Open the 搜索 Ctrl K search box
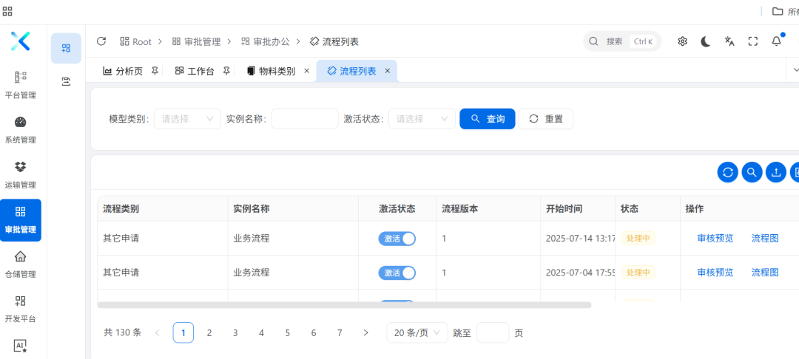Viewport: 799px width, 359px height. 622,41
